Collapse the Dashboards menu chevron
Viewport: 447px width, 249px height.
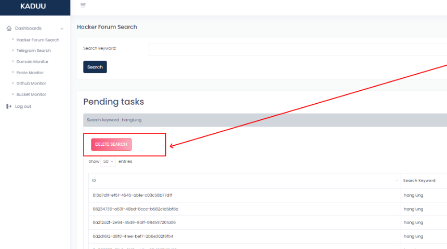62,29
